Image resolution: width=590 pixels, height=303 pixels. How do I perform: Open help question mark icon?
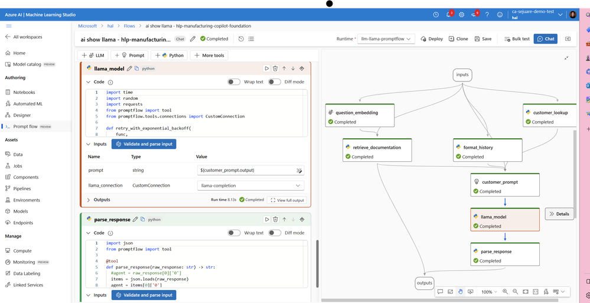click(x=487, y=15)
